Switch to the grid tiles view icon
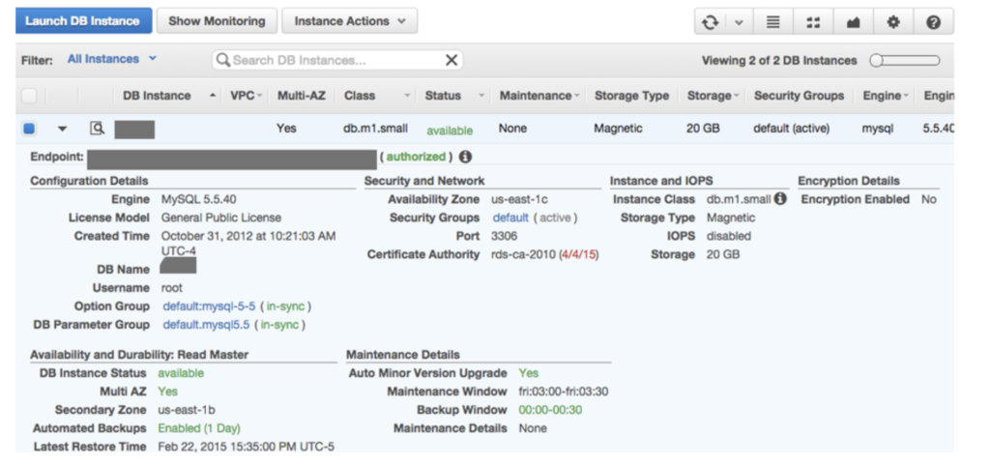Screen dimensions: 990x467 point(813,21)
